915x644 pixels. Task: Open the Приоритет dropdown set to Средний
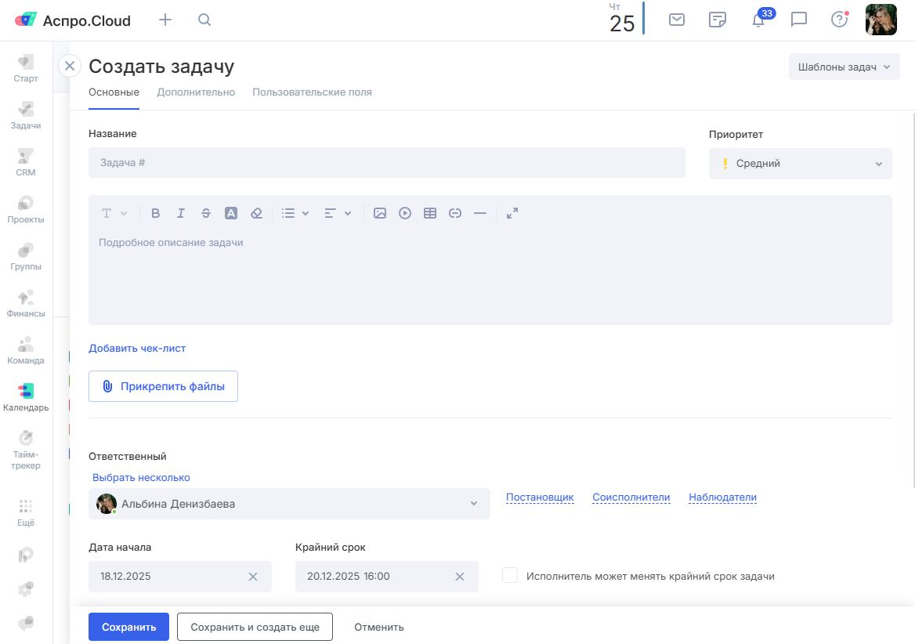pos(800,164)
